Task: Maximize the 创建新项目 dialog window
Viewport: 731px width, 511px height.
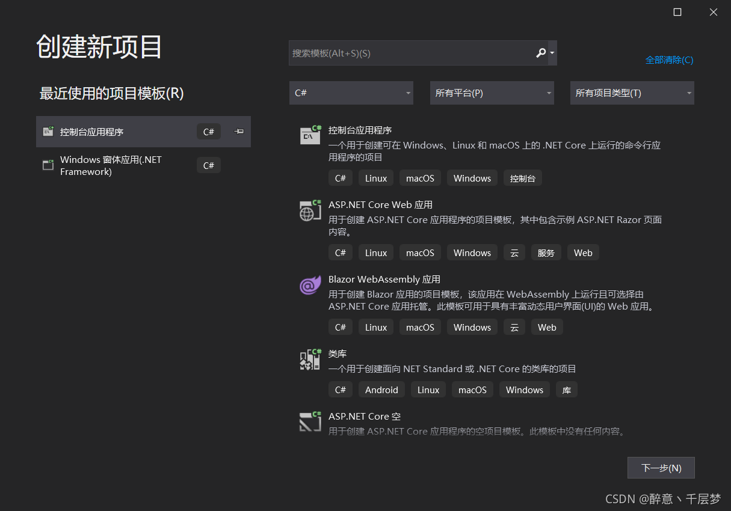Action: point(677,12)
